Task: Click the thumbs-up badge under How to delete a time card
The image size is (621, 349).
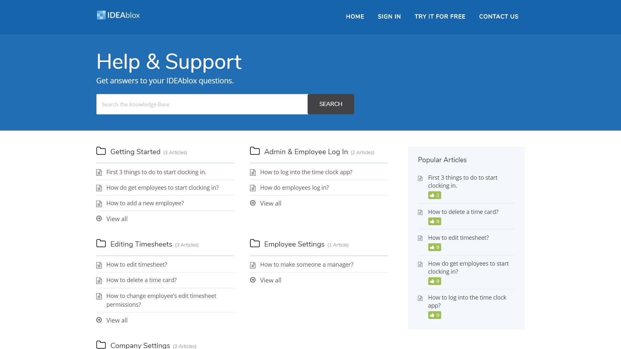Action: (x=434, y=221)
